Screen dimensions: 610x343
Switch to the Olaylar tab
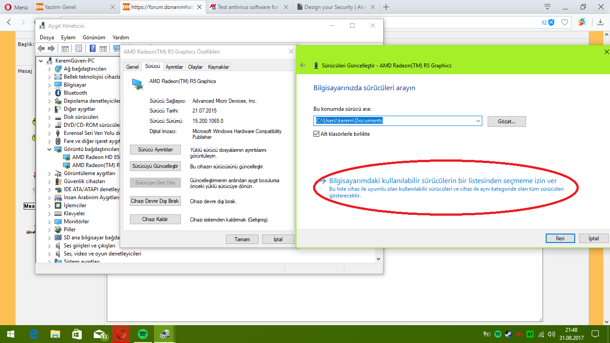(x=196, y=67)
